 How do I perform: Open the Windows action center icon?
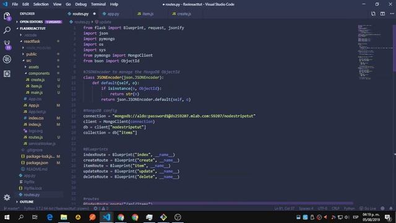(x=388, y=217)
